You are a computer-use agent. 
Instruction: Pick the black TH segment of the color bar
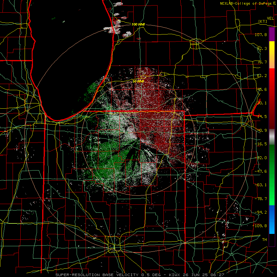[x=272, y=240]
